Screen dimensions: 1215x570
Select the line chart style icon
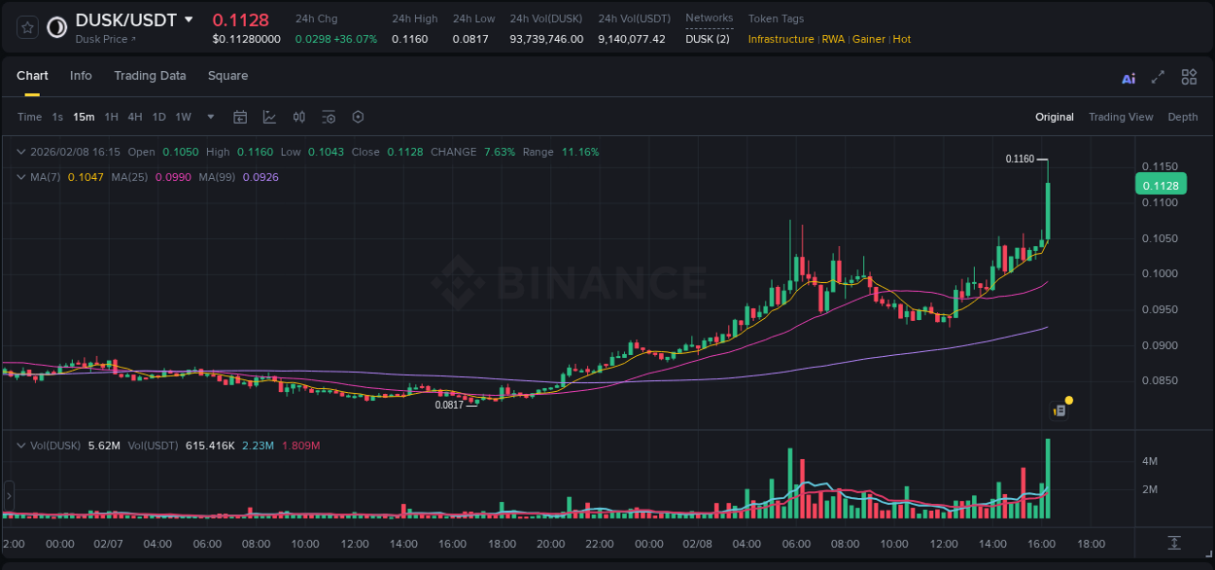(x=269, y=117)
